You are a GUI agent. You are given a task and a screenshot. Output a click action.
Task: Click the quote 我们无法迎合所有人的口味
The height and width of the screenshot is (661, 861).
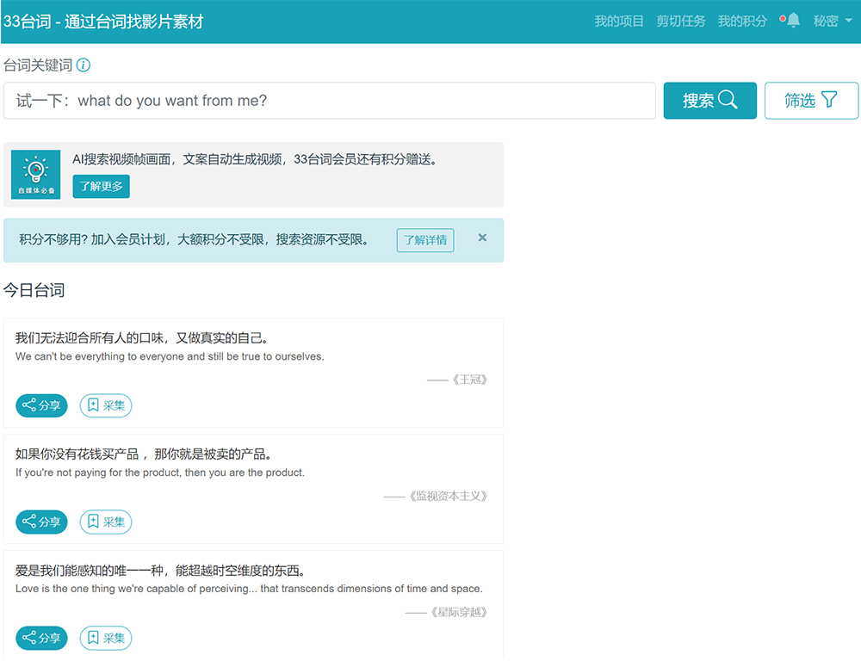[142, 338]
